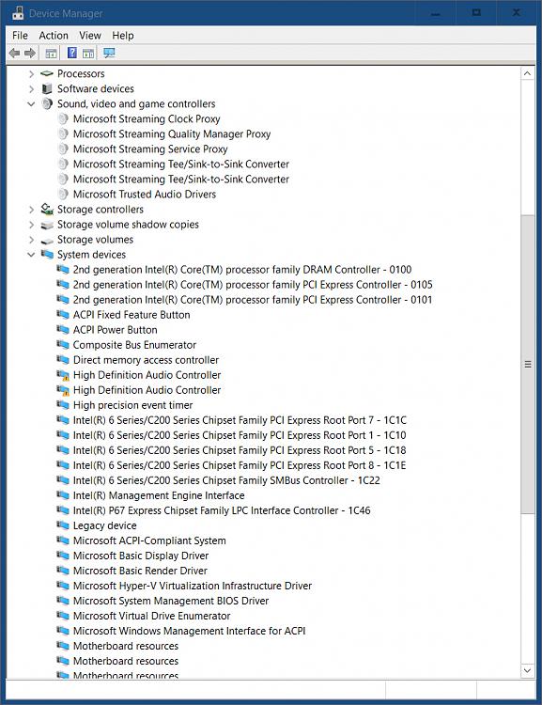Click Scan for hardware changes monitor icon
The image size is (542, 705).
(x=109, y=53)
